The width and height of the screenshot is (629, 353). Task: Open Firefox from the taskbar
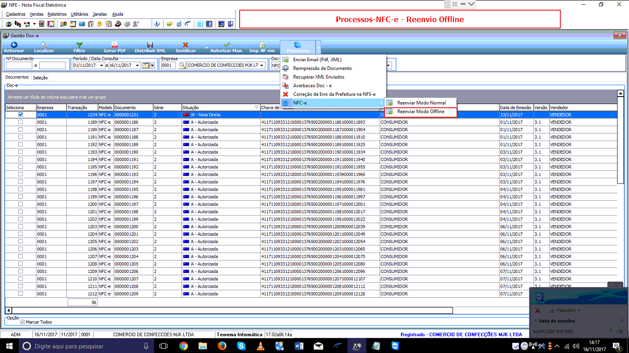tap(222, 346)
